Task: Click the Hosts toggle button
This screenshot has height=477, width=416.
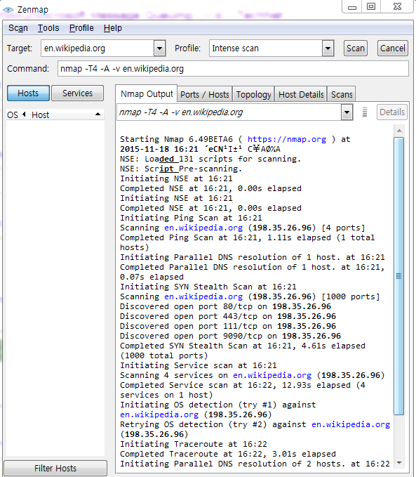Action: coord(28,93)
